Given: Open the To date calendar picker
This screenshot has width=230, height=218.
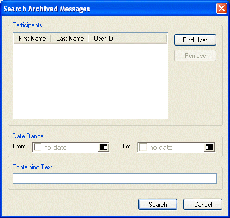Looking at the screenshot, I should tap(209, 147).
